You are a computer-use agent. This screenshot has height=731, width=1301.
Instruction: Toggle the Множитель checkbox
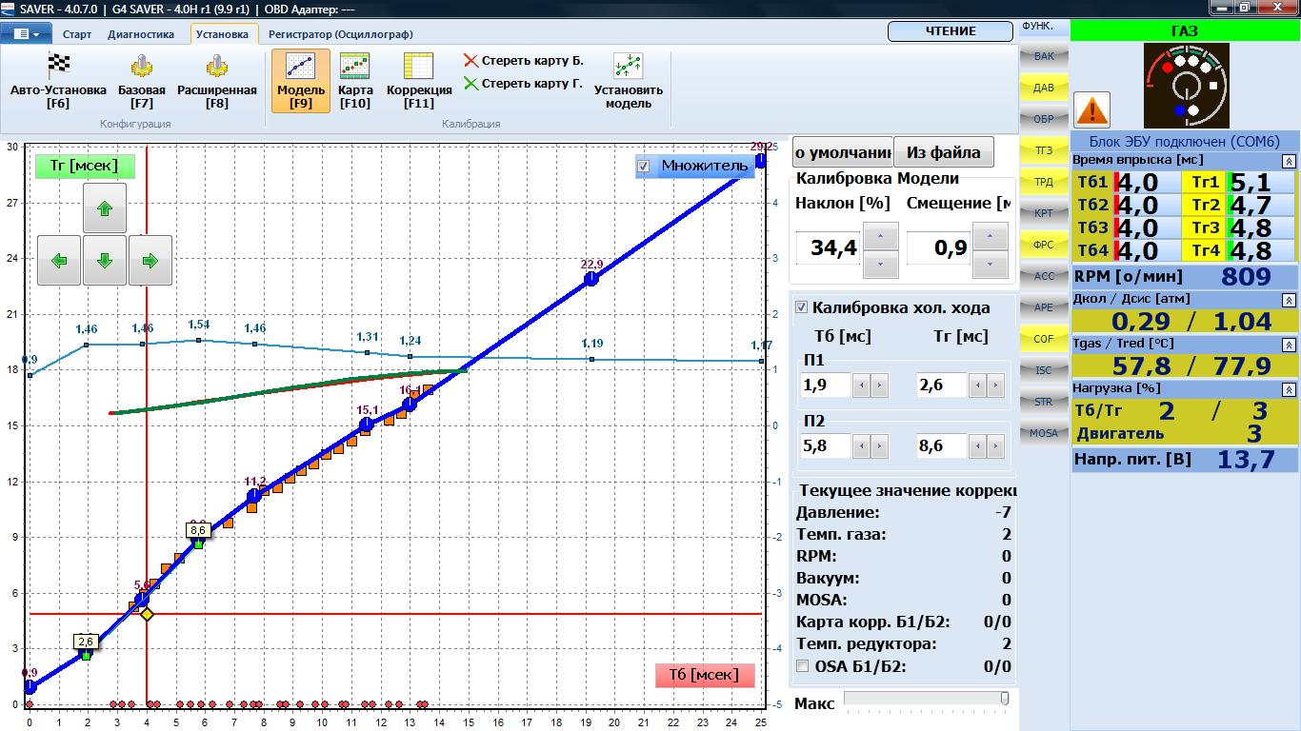point(644,167)
